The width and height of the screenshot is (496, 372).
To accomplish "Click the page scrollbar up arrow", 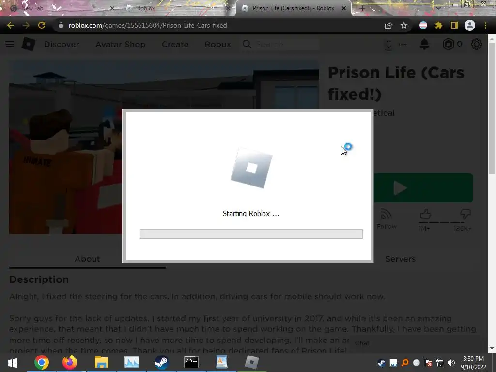I will click(x=492, y=39).
